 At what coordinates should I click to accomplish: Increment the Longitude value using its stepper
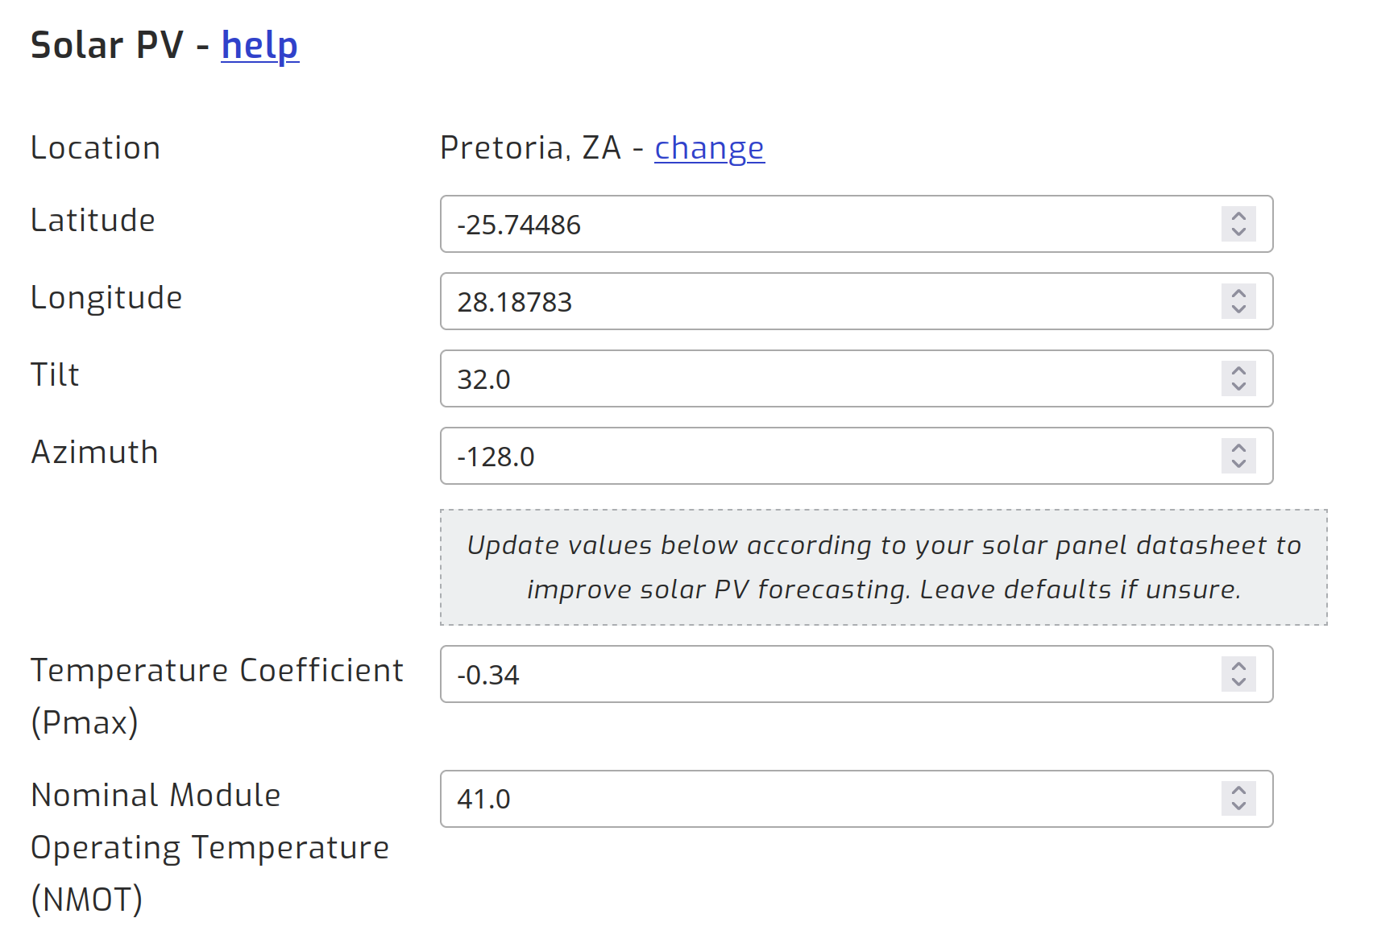click(x=1238, y=293)
